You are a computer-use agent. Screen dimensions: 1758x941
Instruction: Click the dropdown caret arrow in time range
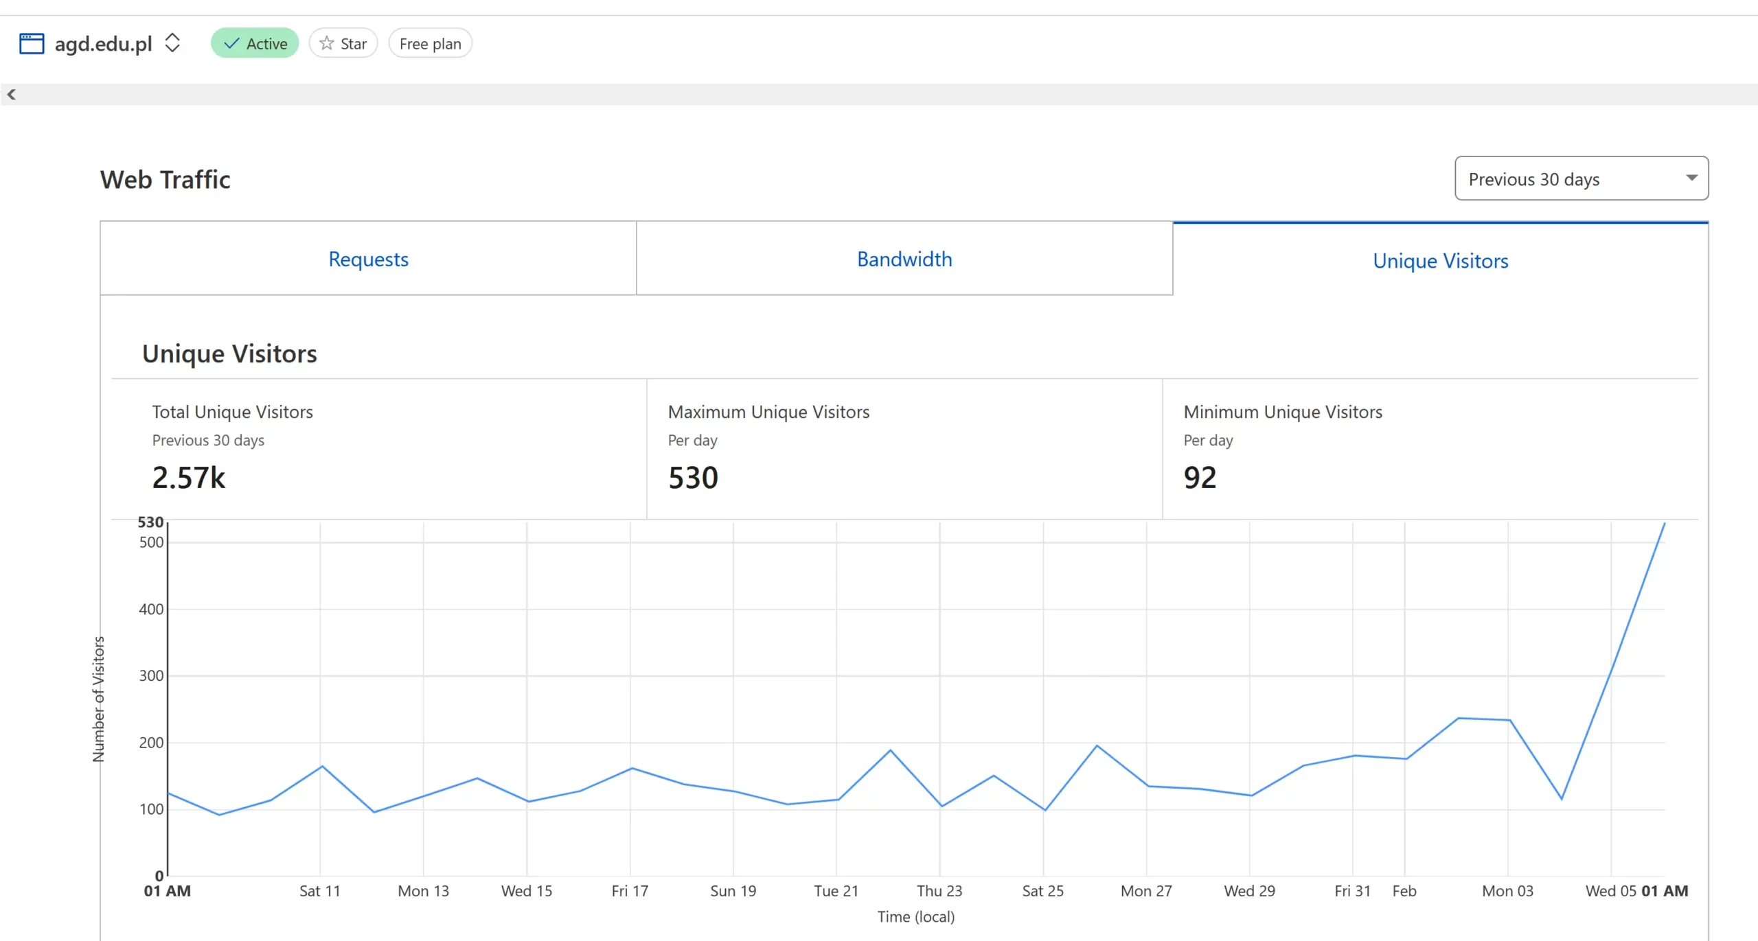1691,178
